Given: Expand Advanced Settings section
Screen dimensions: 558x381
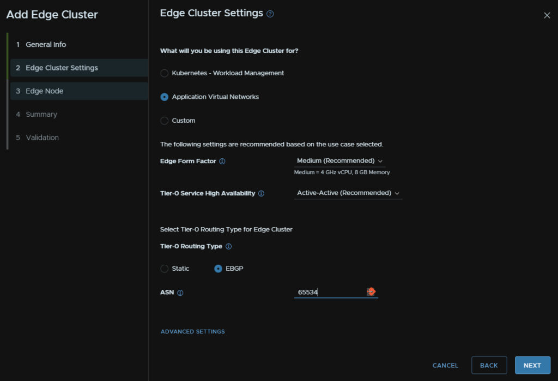Looking at the screenshot, I should tap(192, 331).
